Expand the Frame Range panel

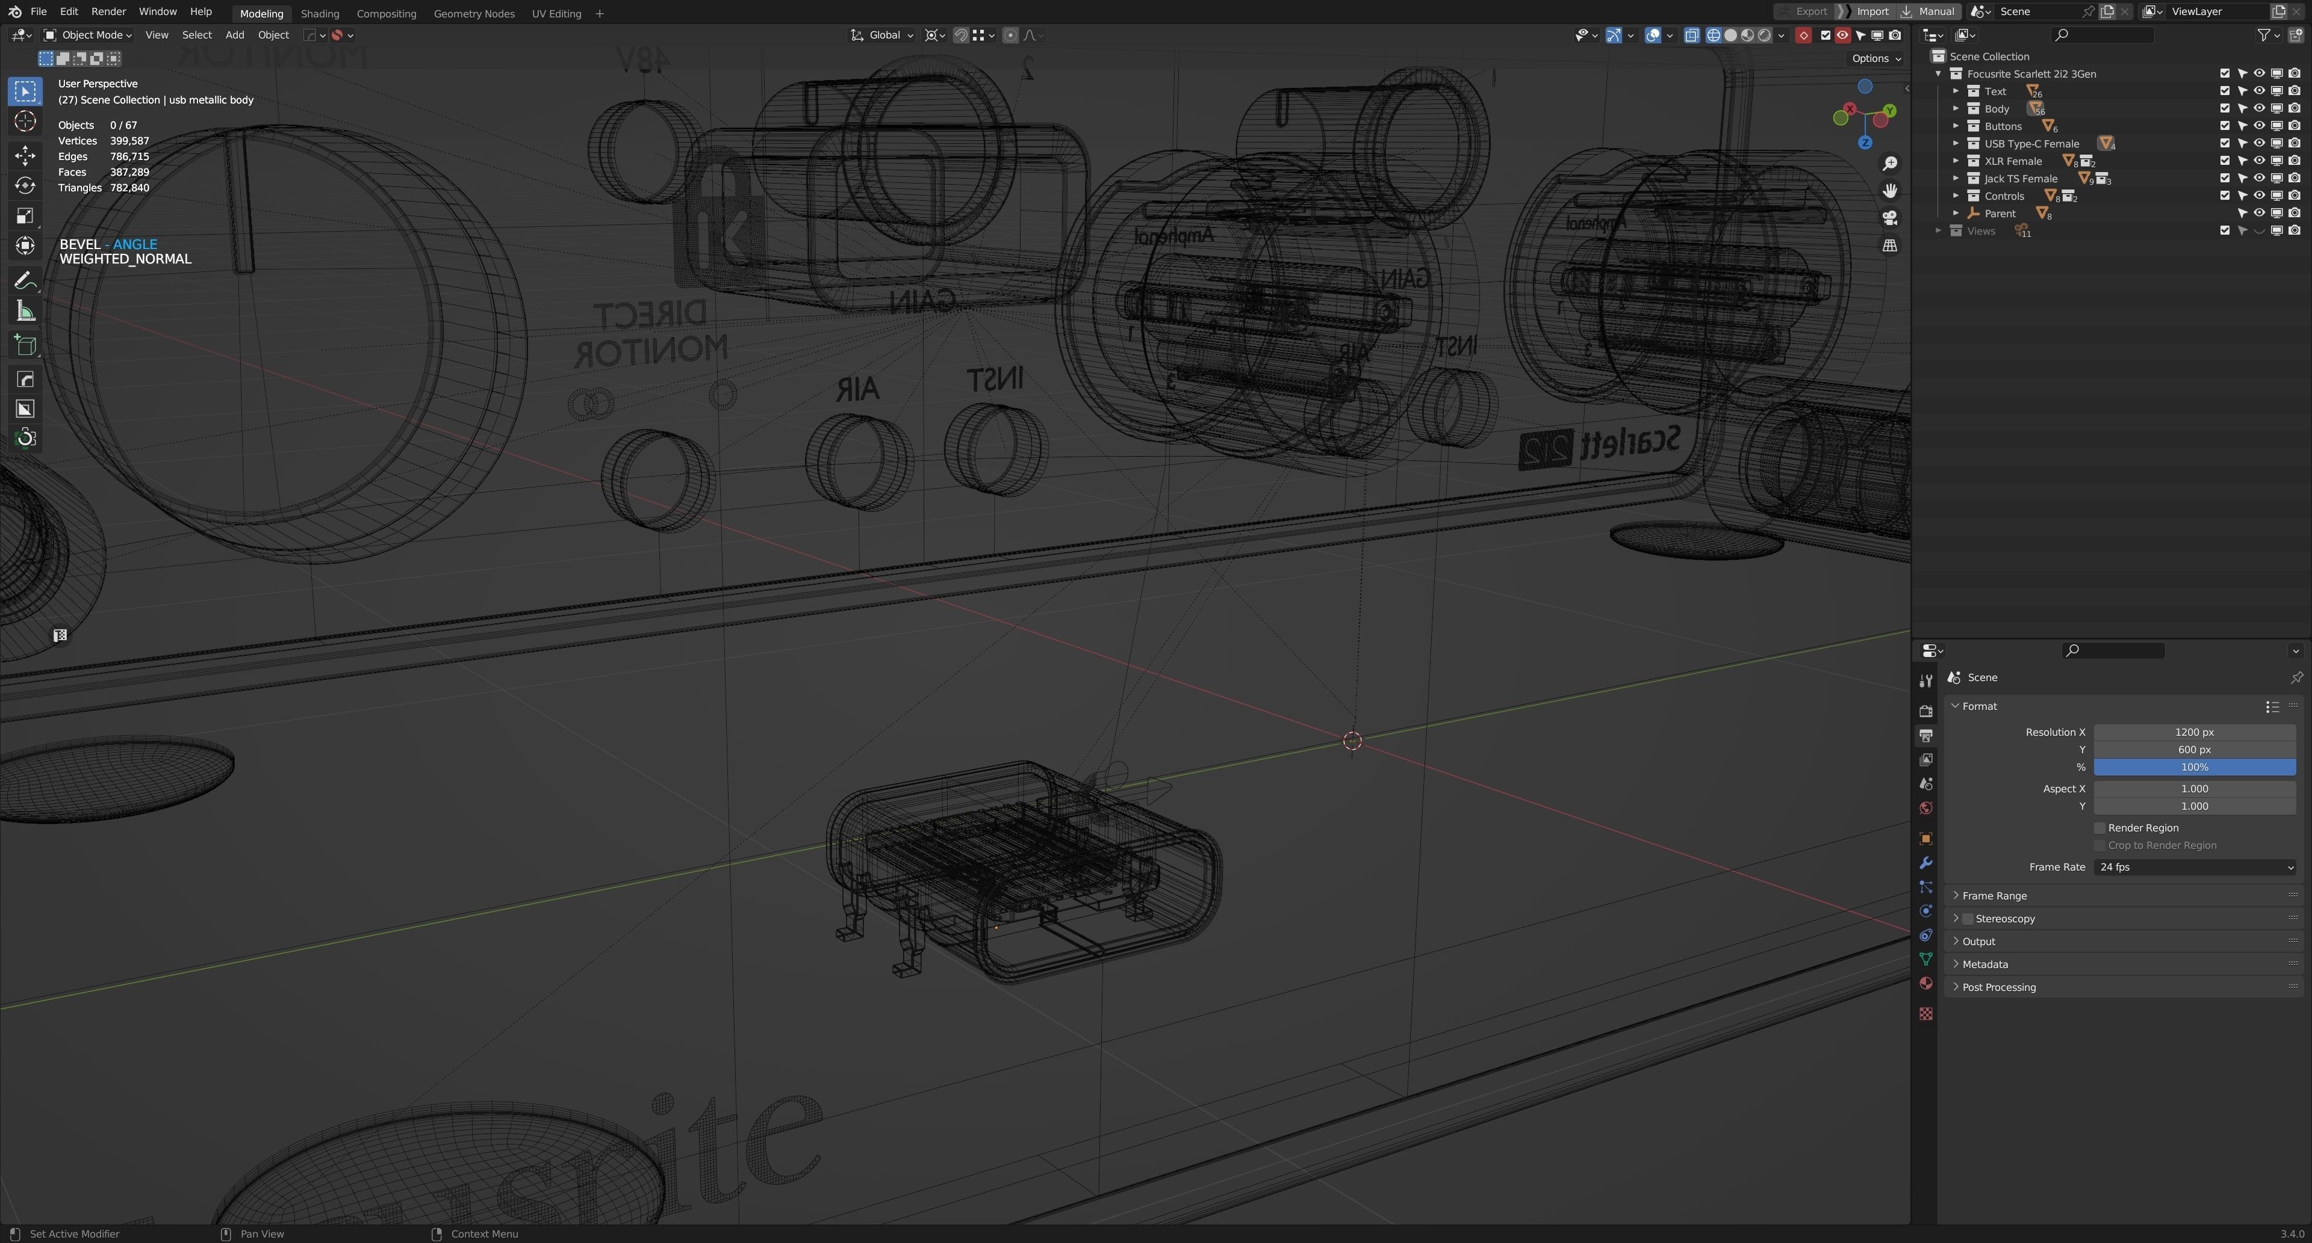tap(1994, 895)
